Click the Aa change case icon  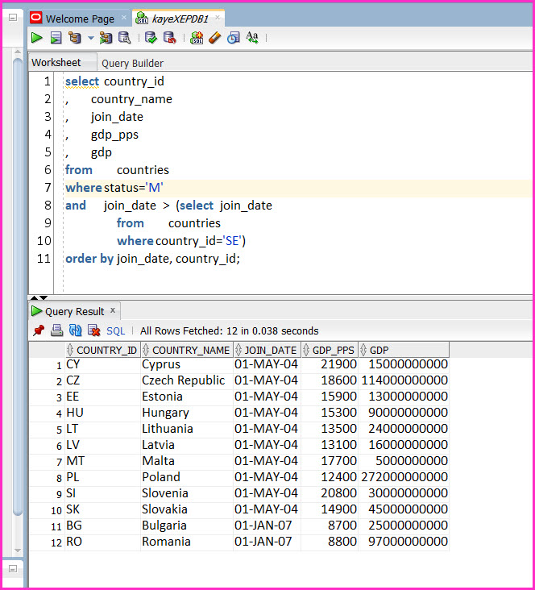[x=252, y=38]
